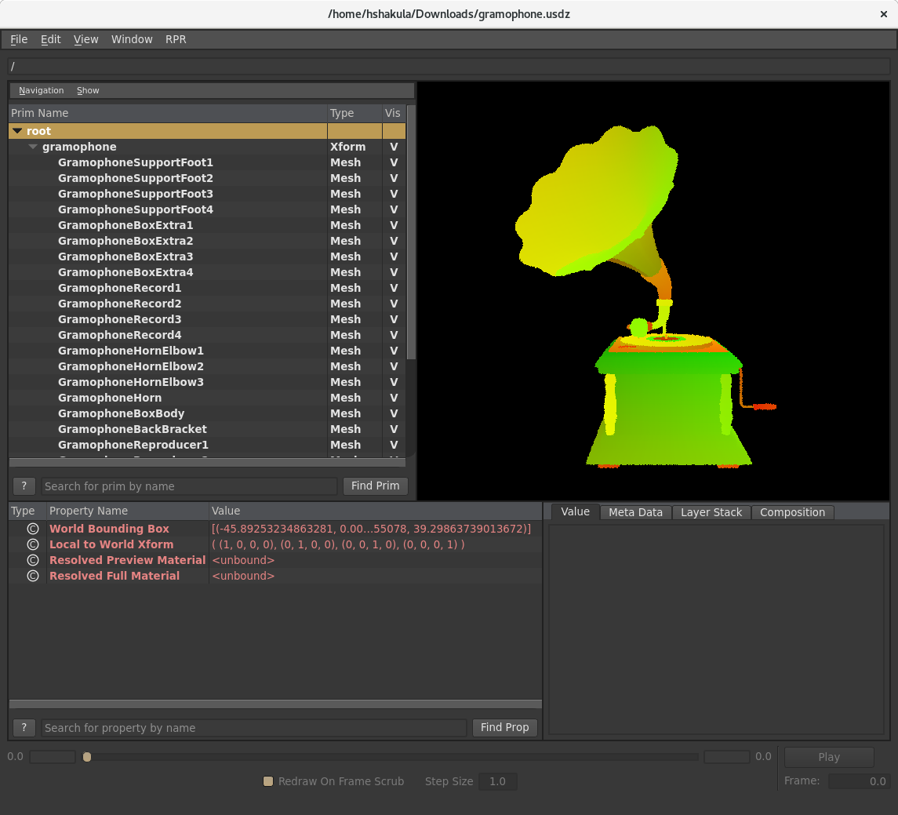Click the Prim Name column header
Screen dimensions: 898x815
(x=168, y=113)
